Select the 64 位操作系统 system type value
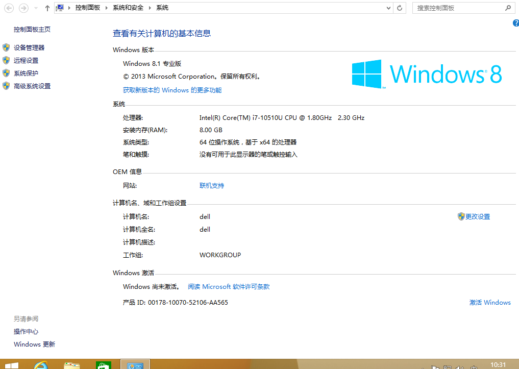Image resolution: width=519 pixels, height=369 pixels. click(x=248, y=142)
